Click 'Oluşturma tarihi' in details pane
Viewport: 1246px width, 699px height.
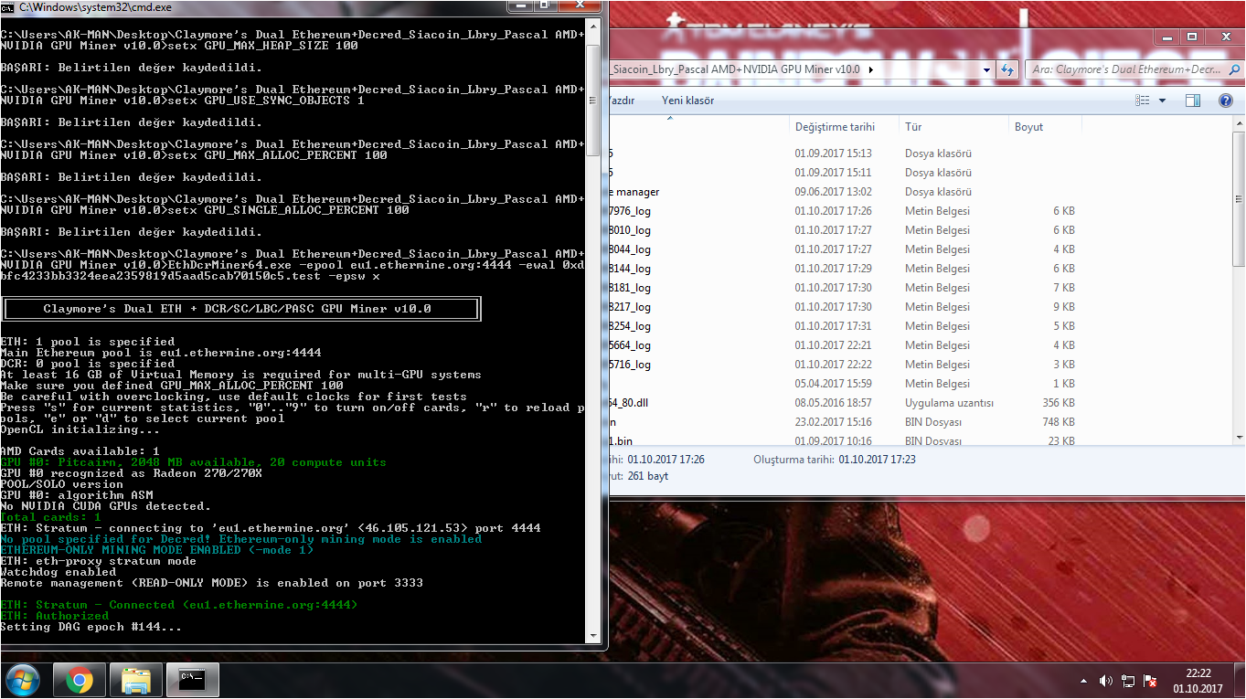[794, 460]
